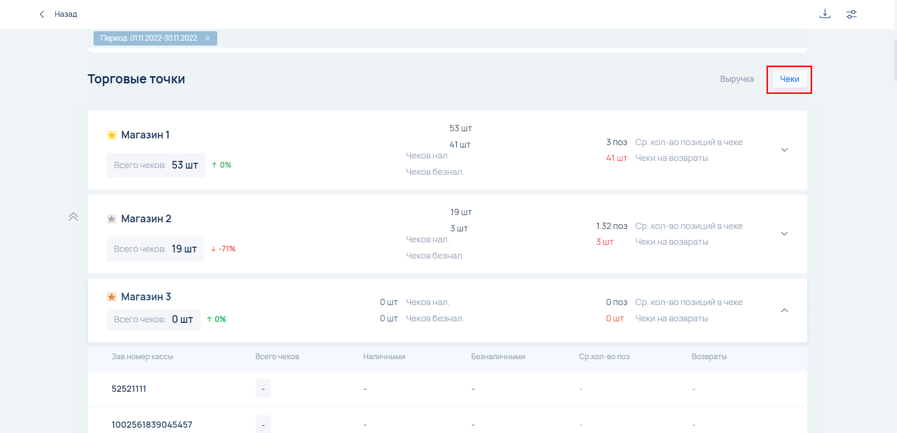Click the Ср.кол-во поз column header
This screenshot has height=433, width=897.
click(x=604, y=357)
